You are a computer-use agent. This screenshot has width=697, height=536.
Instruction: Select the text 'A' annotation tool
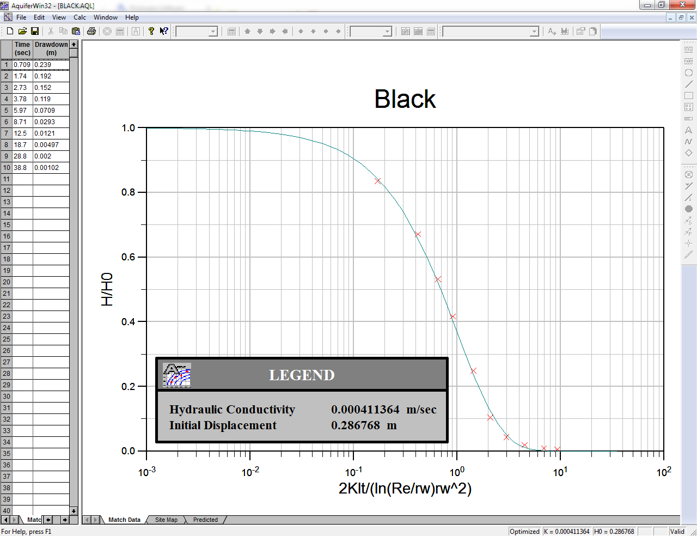pos(688,130)
